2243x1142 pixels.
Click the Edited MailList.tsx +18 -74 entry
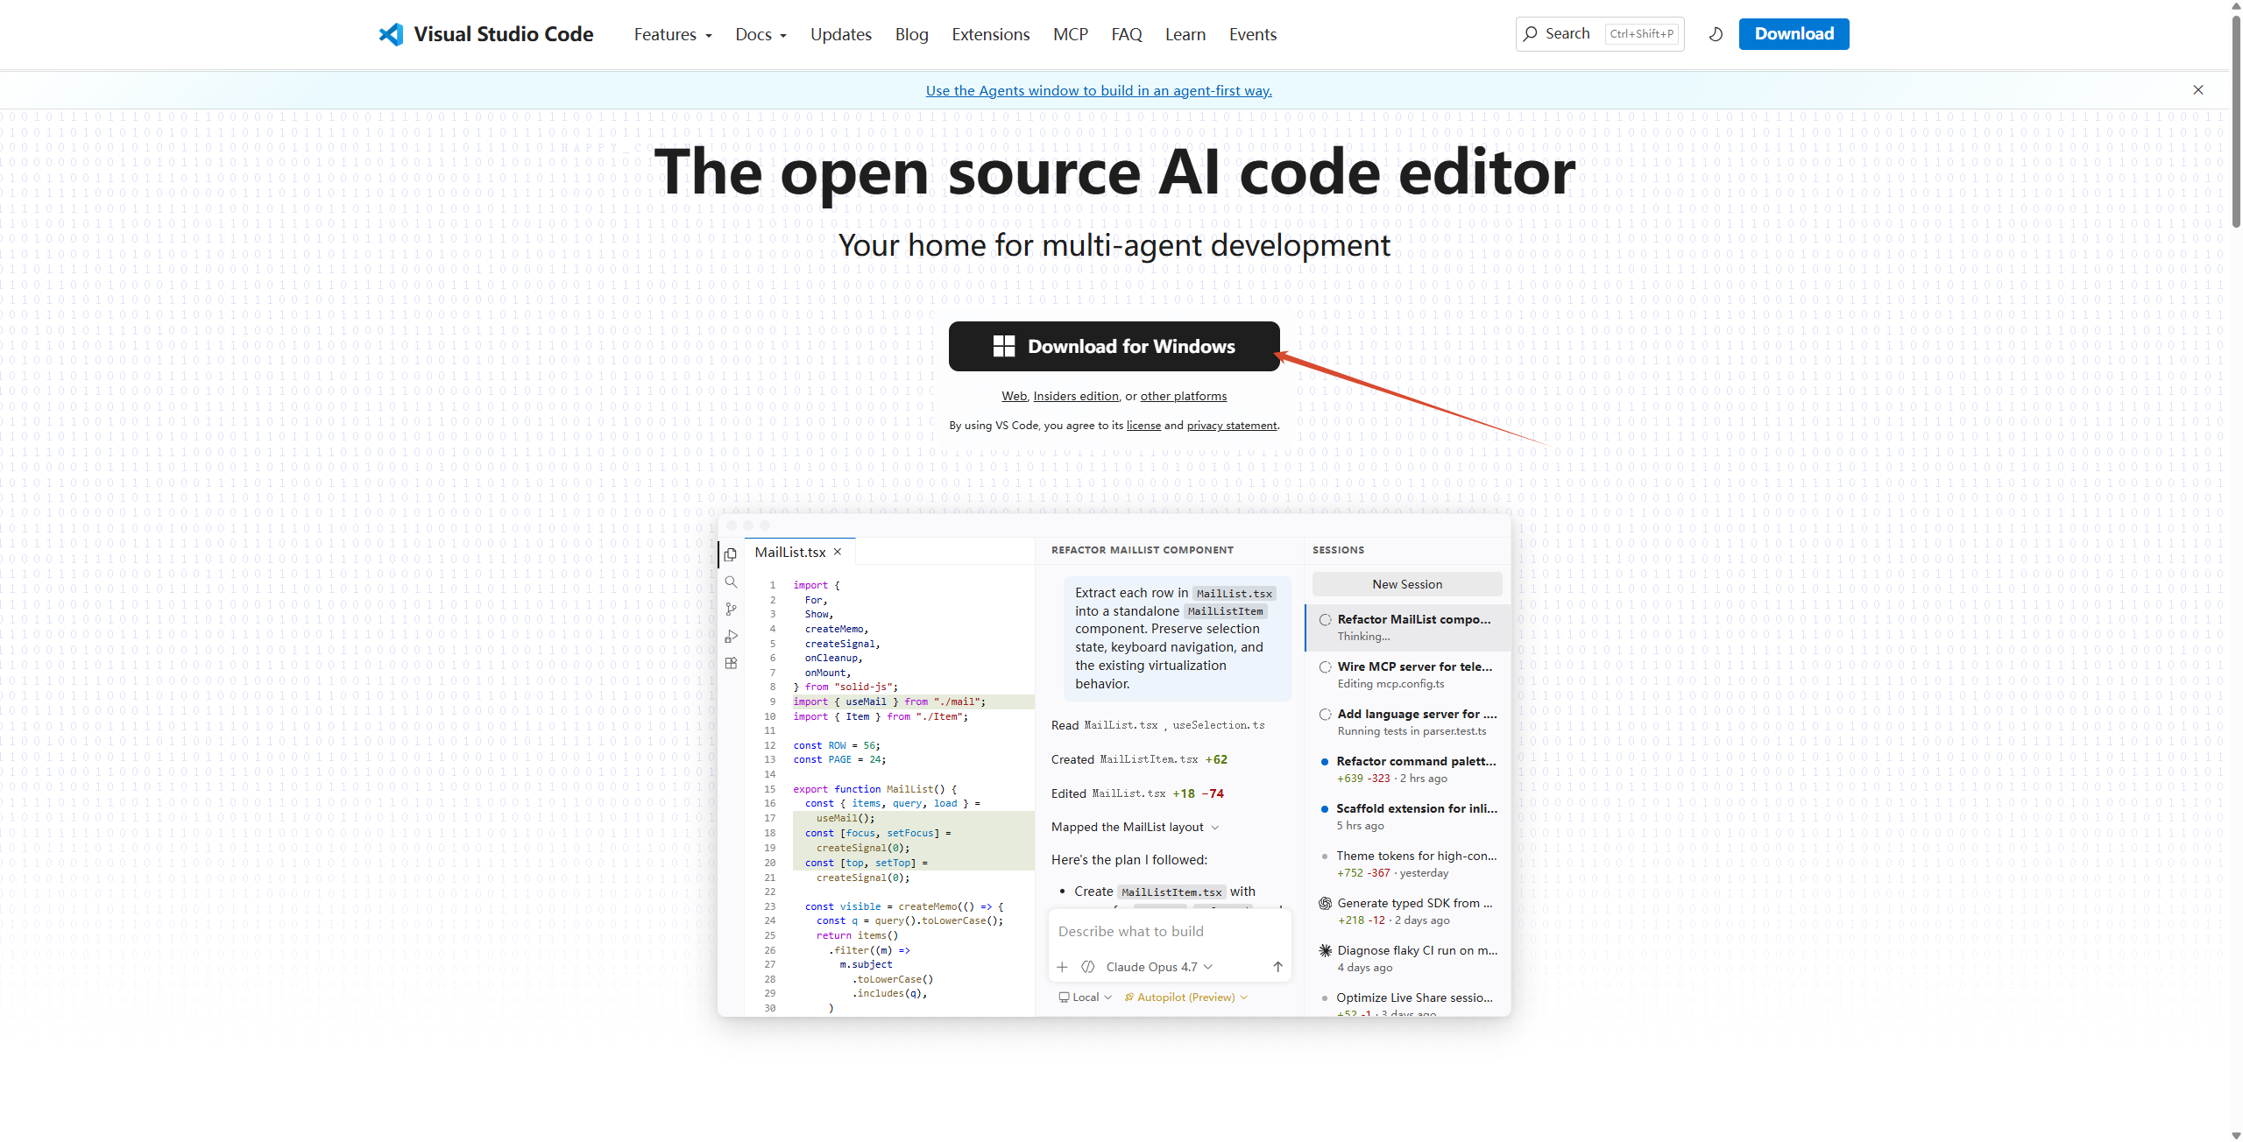tap(1137, 794)
